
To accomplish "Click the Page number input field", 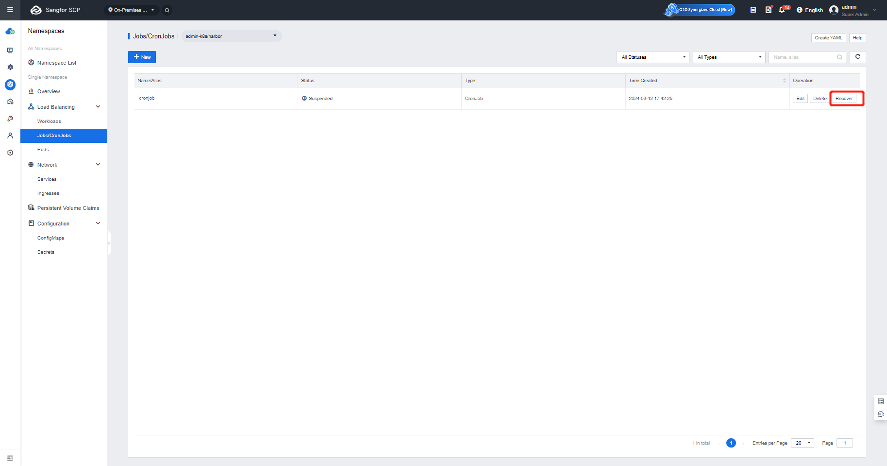I will (x=845, y=443).
